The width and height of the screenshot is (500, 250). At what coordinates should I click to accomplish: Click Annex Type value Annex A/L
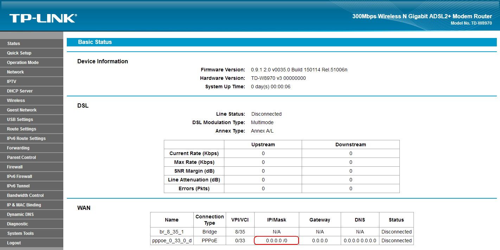[262, 131]
